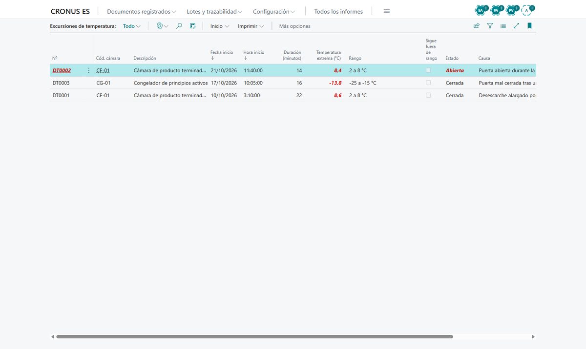The height and width of the screenshot is (349, 586).
Task: Show row options for DT0002
Action: pyautogui.click(x=88, y=70)
